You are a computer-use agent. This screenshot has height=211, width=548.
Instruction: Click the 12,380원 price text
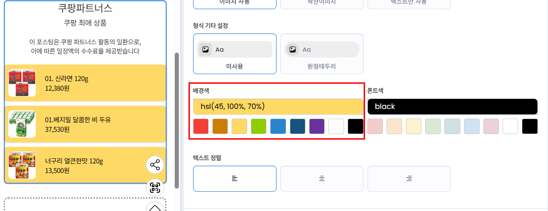pos(57,88)
